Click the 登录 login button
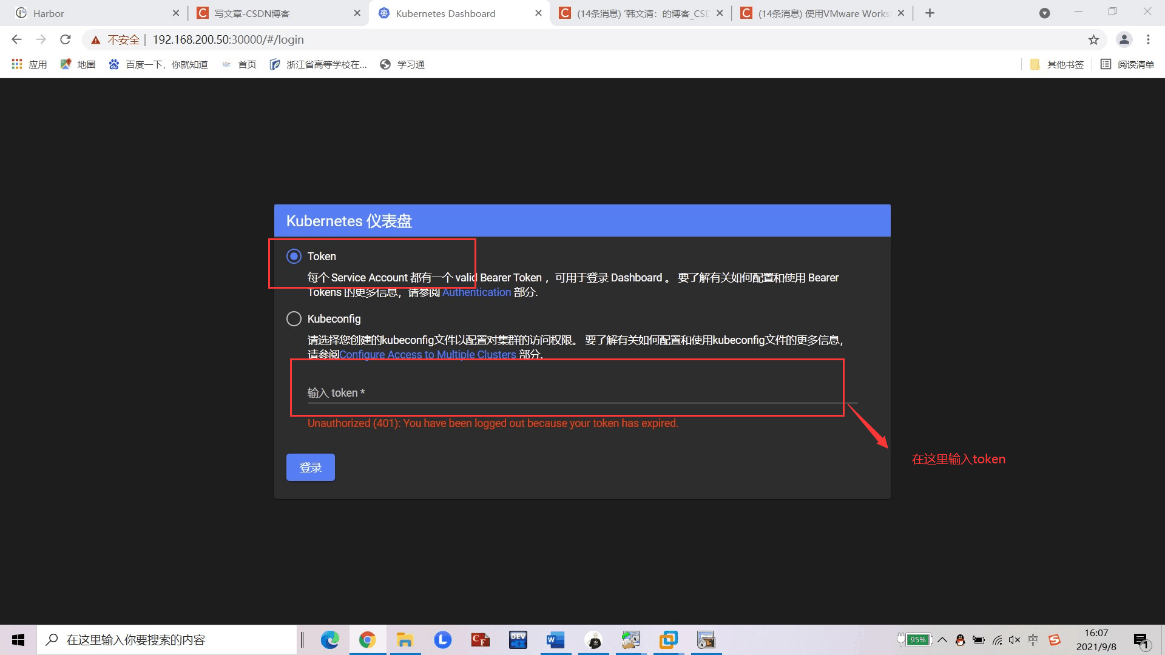The image size is (1165, 655). [310, 467]
